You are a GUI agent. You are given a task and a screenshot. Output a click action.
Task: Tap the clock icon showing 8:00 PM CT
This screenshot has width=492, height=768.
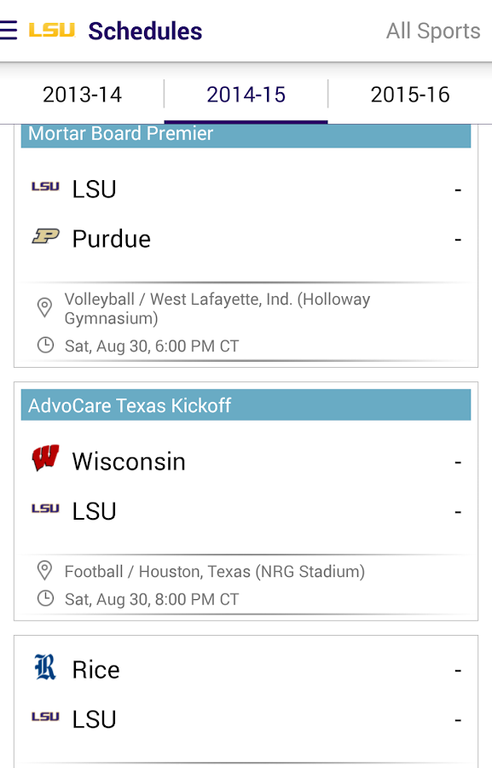pos(45,599)
